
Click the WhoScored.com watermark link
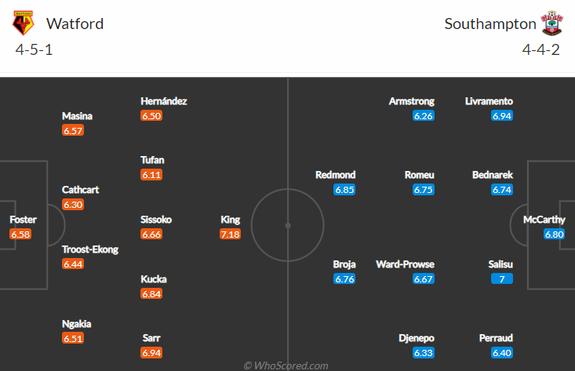[x=286, y=366]
